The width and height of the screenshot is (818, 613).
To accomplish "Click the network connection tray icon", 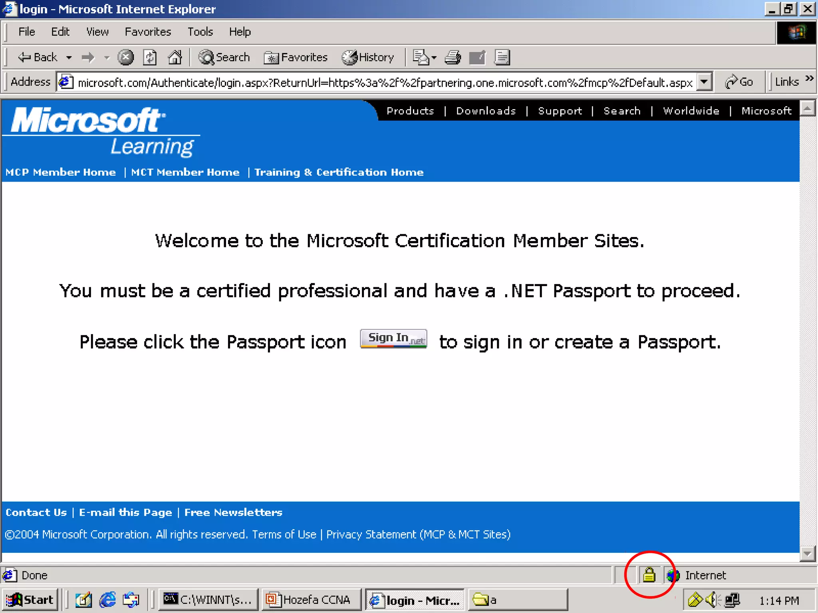I will coord(732,600).
